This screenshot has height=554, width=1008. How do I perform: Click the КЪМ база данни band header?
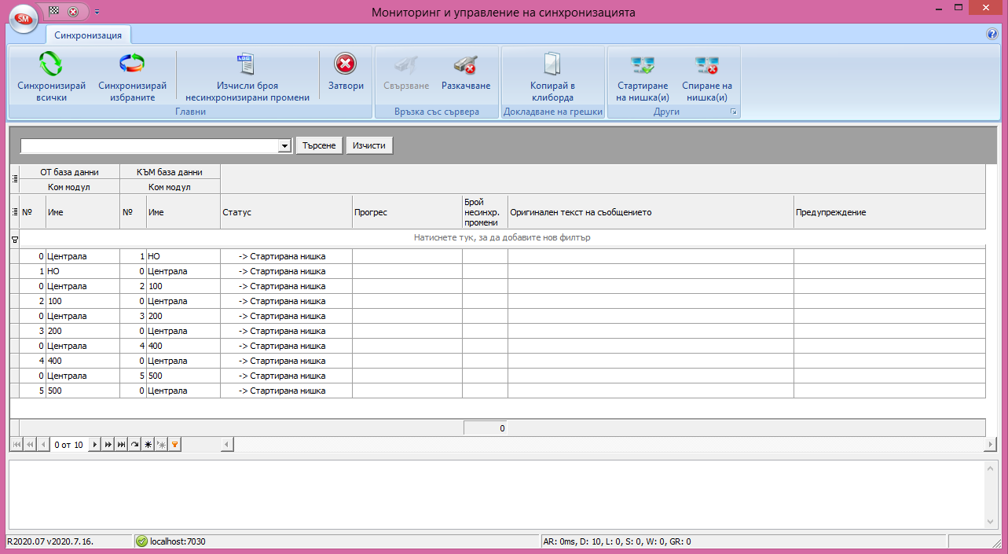coord(170,171)
